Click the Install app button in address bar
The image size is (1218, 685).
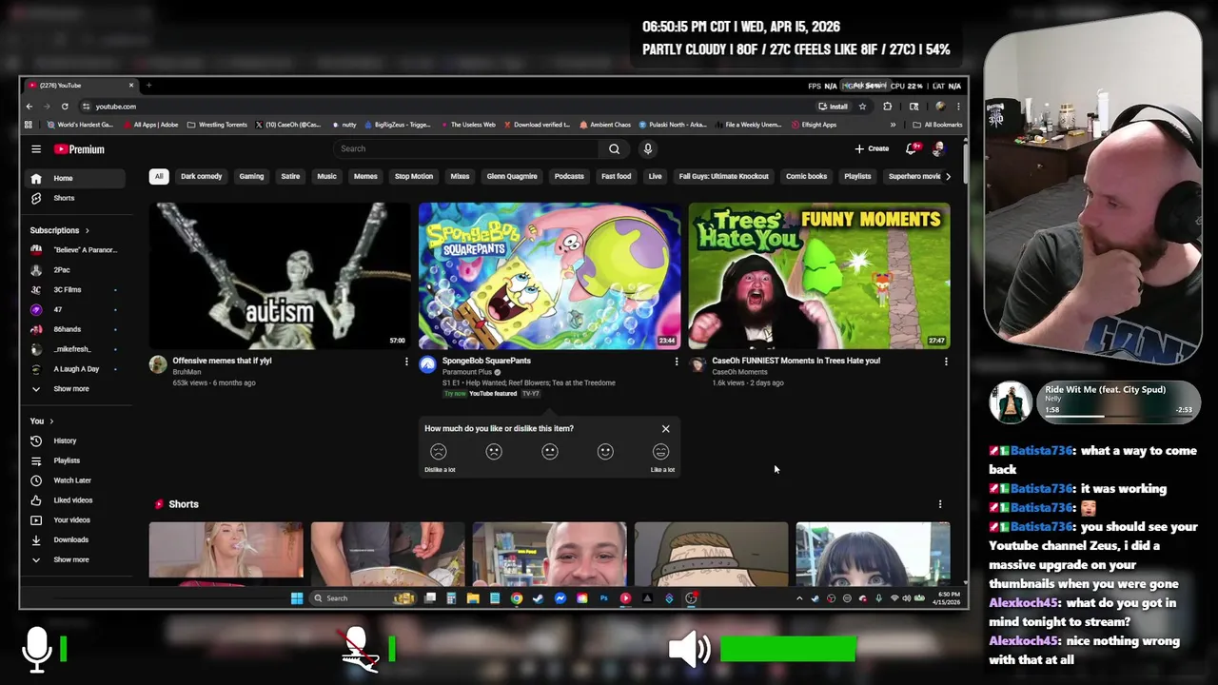click(833, 107)
